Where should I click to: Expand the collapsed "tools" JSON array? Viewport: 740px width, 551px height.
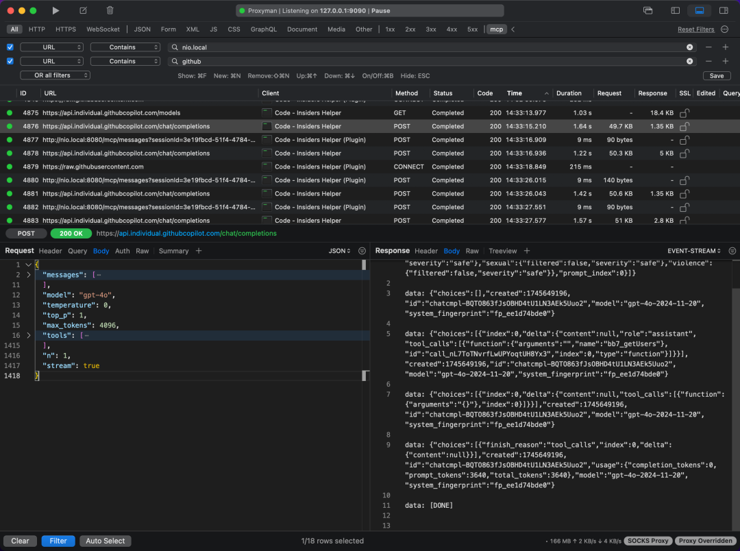(x=28, y=335)
